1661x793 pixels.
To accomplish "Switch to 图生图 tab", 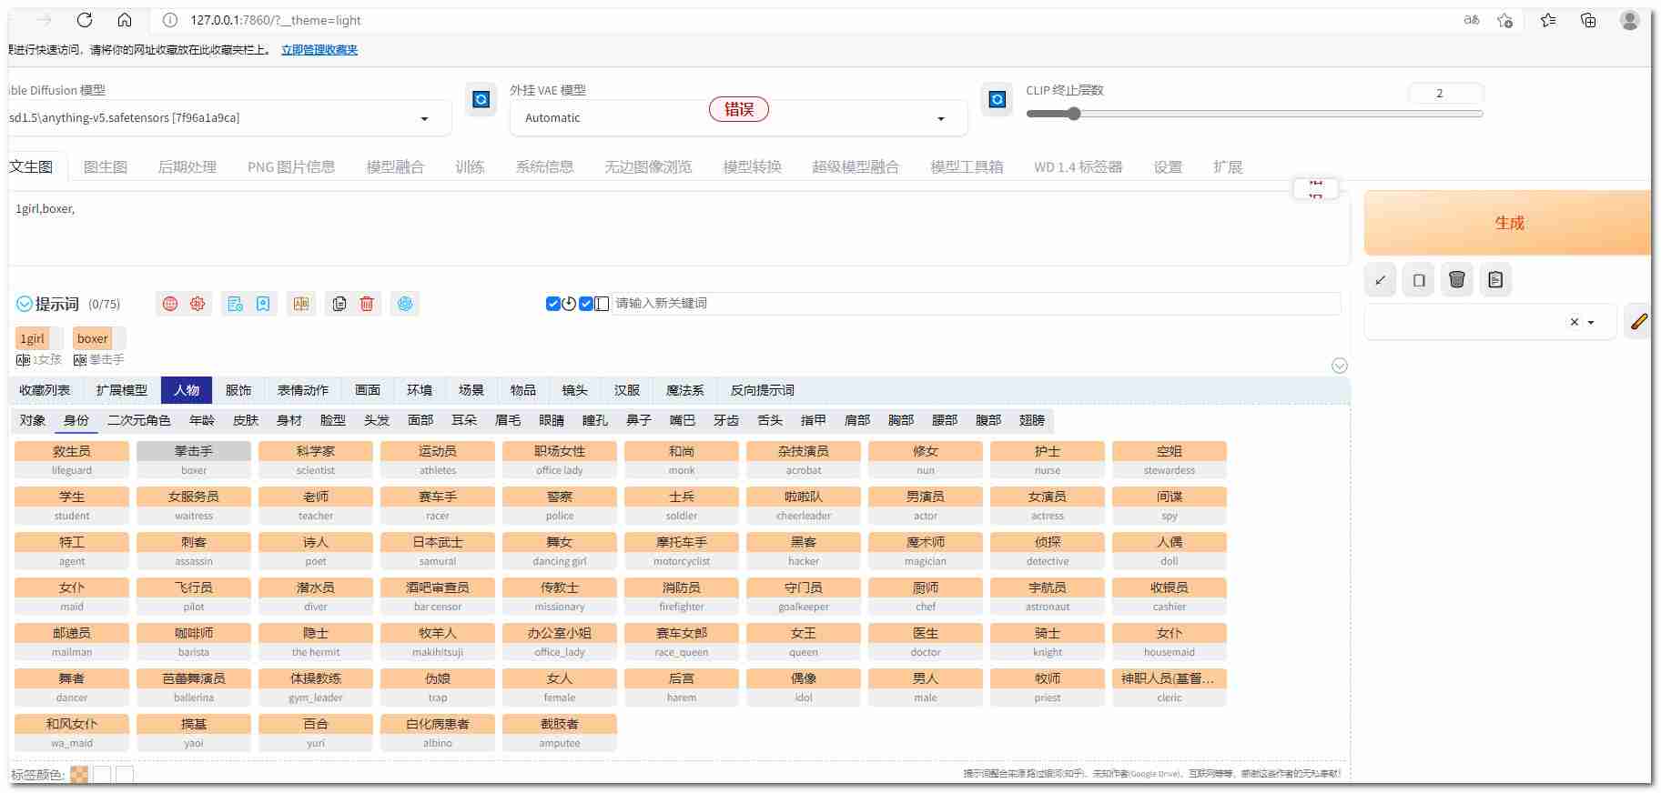I will click(x=106, y=166).
